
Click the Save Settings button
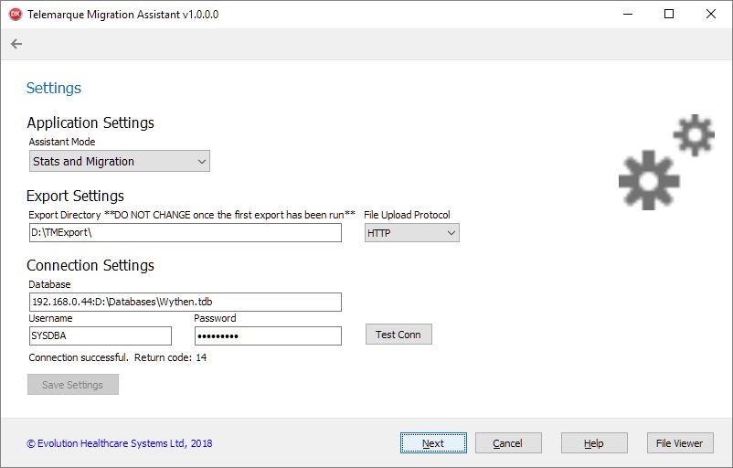[73, 385]
